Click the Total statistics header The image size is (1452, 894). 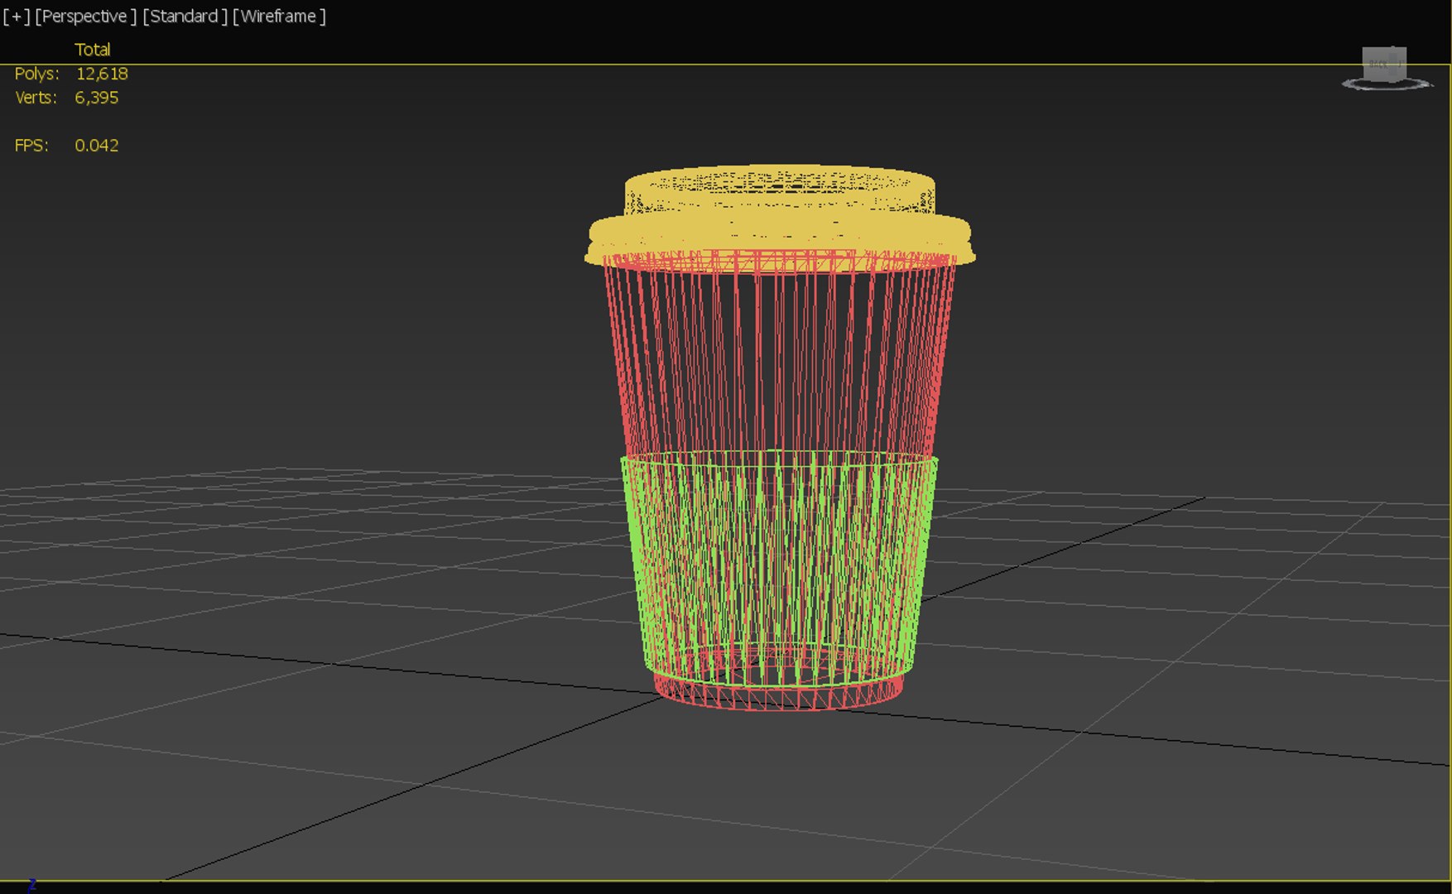93,50
